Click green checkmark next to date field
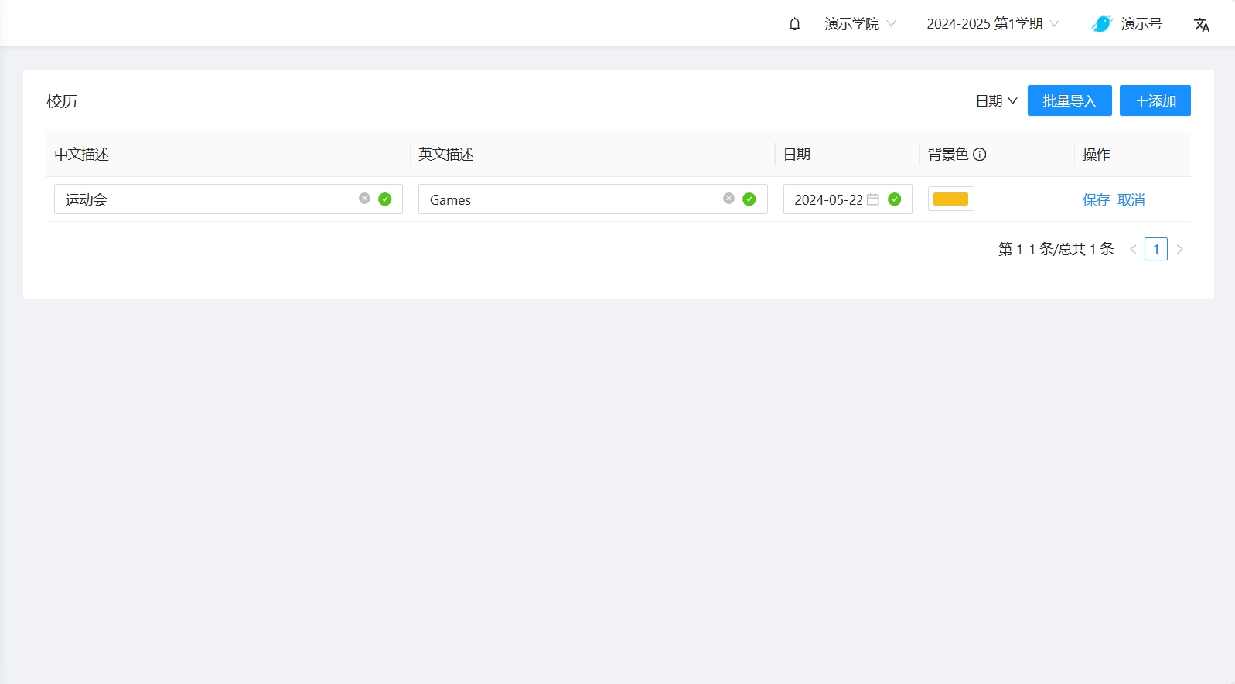This screenshot has width=1235, height=684. coord(895,199)
